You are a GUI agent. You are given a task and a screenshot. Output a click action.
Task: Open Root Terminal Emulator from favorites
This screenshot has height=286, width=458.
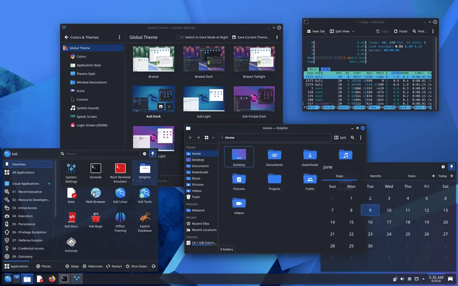[120, 173]
